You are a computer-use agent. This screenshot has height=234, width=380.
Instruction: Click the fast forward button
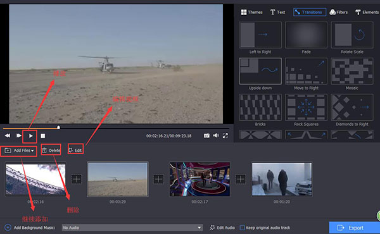click(x=18, y=136)
